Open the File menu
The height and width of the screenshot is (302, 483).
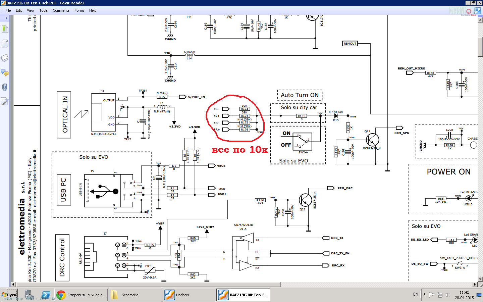8,10
